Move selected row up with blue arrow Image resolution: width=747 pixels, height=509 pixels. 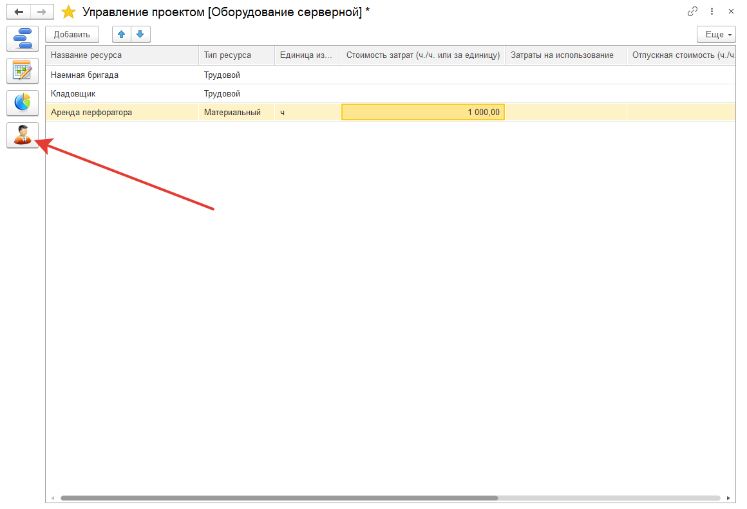[x=121, y=34]
